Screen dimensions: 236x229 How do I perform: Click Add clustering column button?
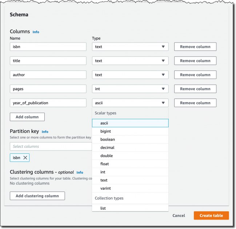click(x=37, y=196)
